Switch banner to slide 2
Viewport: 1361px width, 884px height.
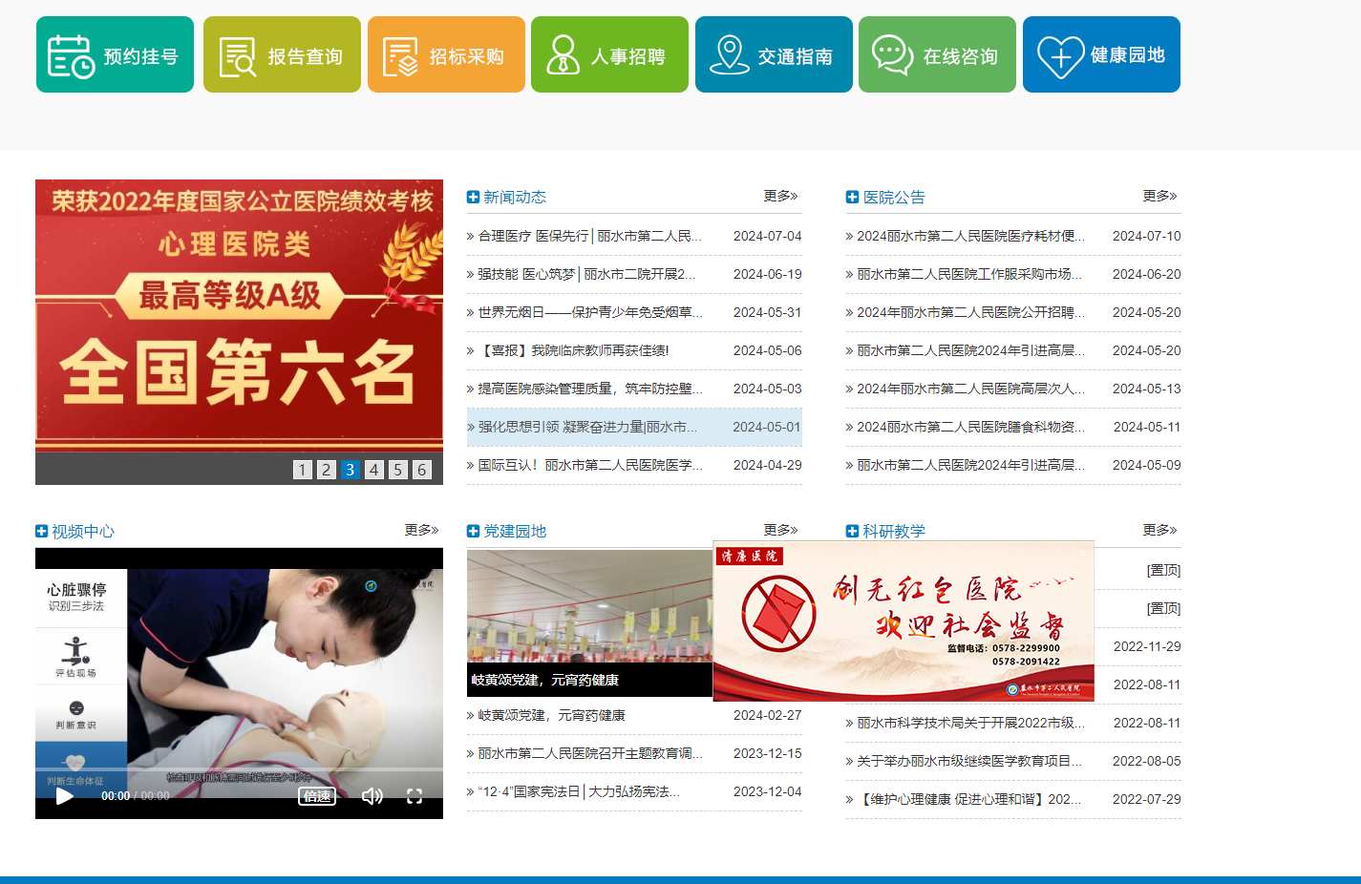tap(327, 470)
